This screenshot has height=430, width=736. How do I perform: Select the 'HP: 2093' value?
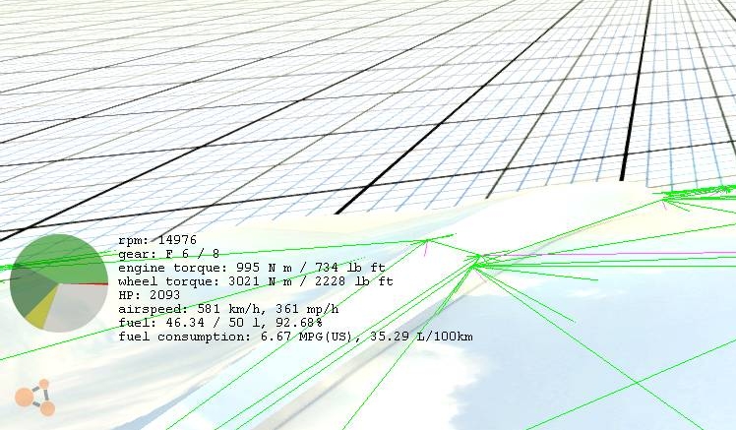[x=150, y=295]
